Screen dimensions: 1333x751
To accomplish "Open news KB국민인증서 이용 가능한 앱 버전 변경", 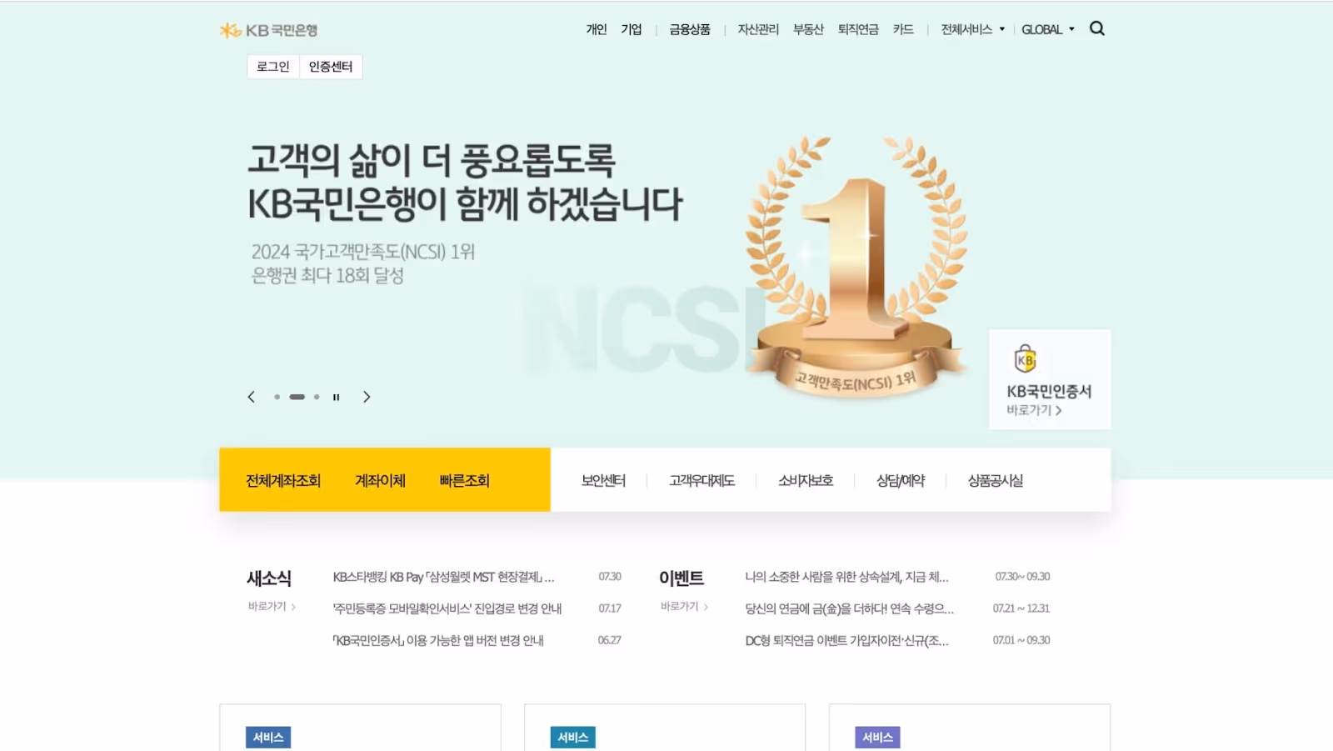I will [438, 640].
